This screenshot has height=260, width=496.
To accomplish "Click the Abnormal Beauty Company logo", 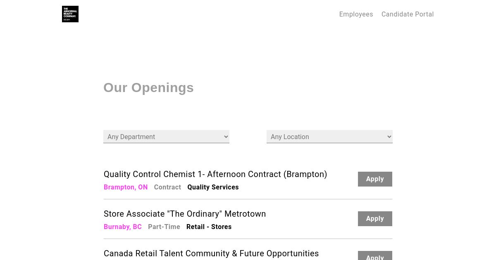I will click(70, 14).
